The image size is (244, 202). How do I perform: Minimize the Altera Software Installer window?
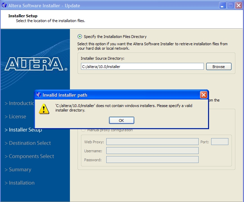pyautogui.click(x=223, y=6)
